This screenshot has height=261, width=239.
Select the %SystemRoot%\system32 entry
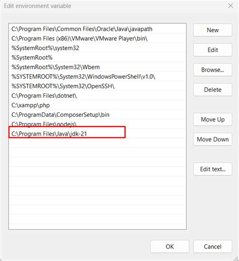(x=97, y=48)
